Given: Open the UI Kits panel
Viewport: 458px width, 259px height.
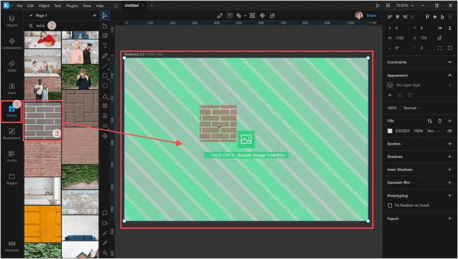Looking at the screenshot, I should [x=12, y=156].
